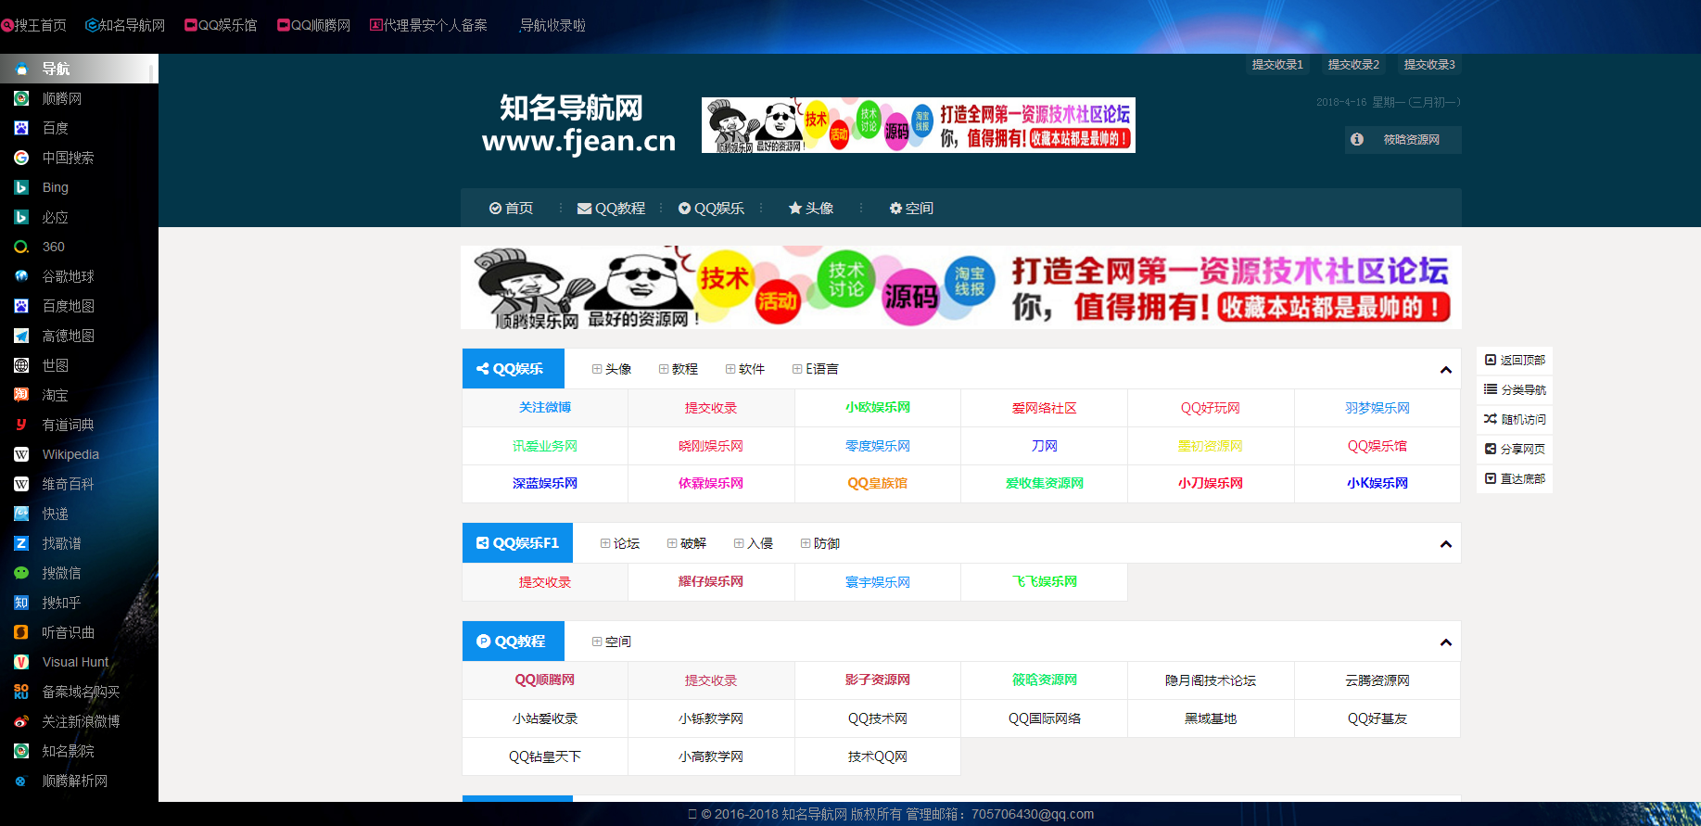The height and width of the screenshot is (826, 1701).
Task: Open the 小欧娱乐网 link
Action: 878,408
